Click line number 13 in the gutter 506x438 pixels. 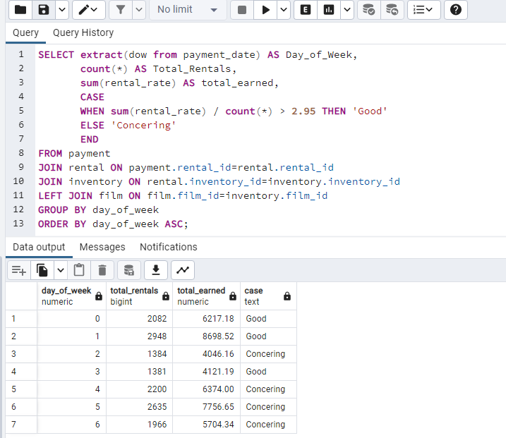(x=18, y=224)
